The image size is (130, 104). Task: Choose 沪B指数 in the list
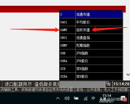[x=91, y=53]
